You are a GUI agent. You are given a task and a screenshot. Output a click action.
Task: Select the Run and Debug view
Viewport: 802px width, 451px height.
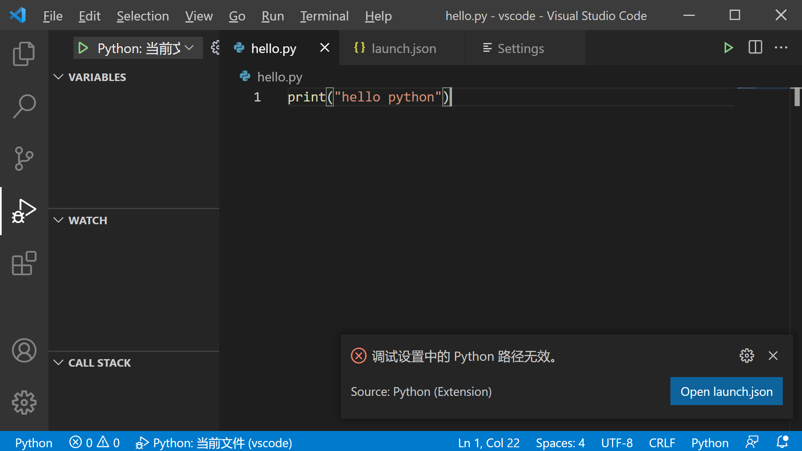(x=24, y=211)
